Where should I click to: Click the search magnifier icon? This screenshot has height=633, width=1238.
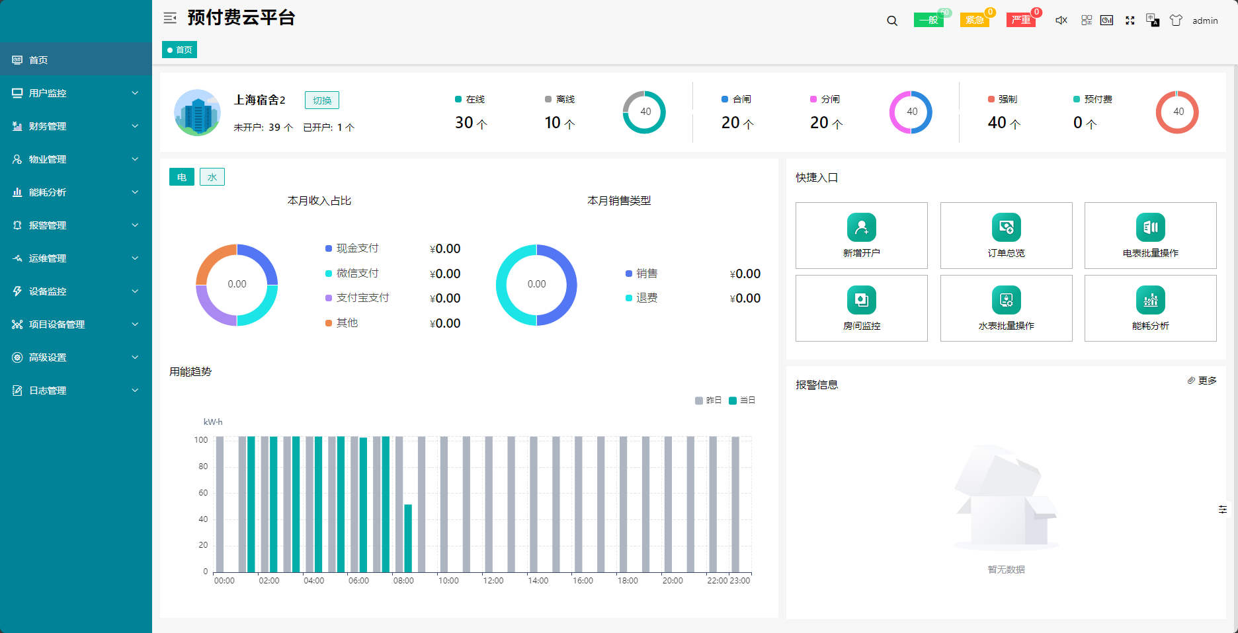(x=892, y=20)
